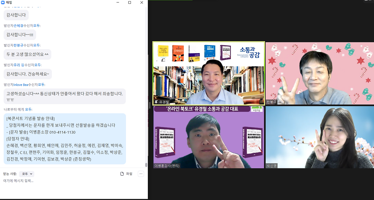Viewport: 374px width, 200px height.
Task: Click the 이병훈강사(멘티) name label
Action: tap(167, 166)
